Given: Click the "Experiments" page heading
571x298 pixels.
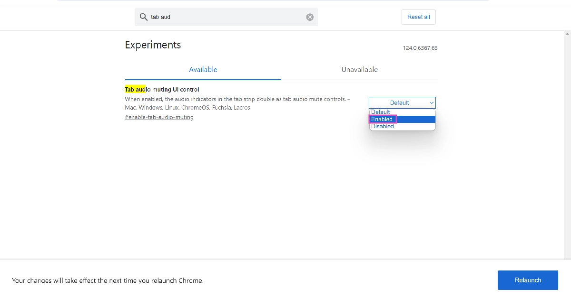Looking at the screenshot, I should click(x=153, y=45).
